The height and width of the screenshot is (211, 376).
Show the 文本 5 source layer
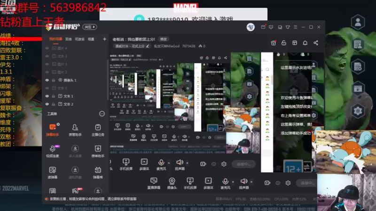click(47, 88)
